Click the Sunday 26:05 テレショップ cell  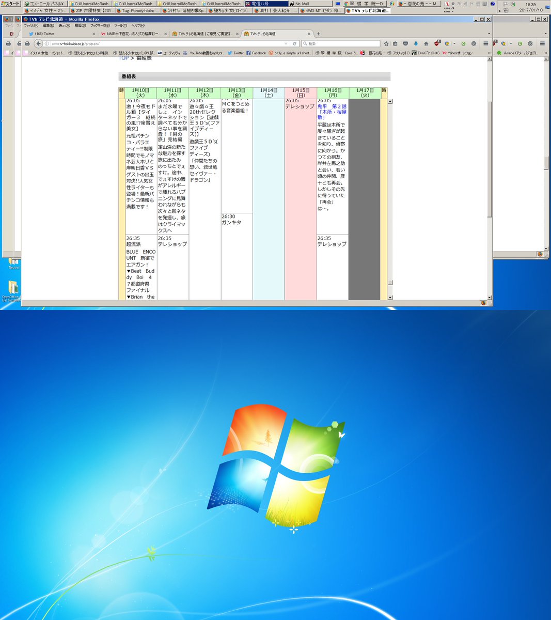click(x=301, y=199)
